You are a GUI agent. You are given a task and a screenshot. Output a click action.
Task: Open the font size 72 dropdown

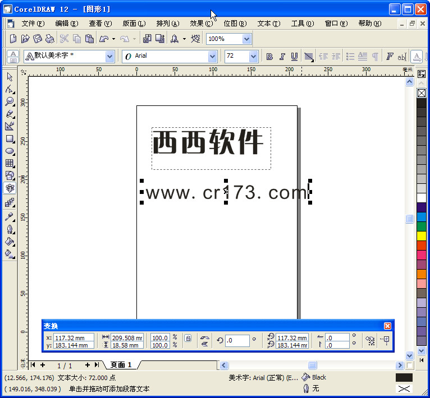pyautogui.click(x=253, y=57)
